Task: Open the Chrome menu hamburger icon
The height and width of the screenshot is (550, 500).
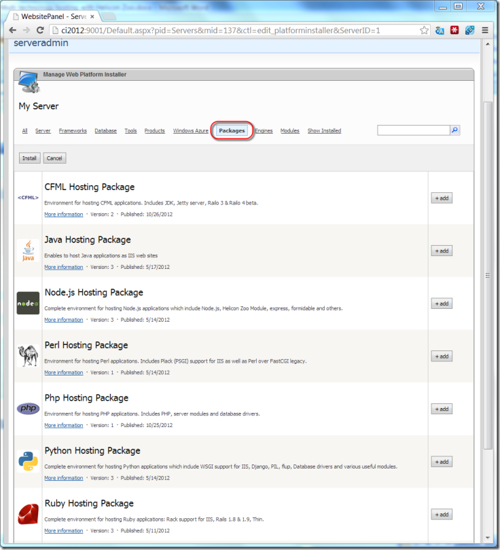Action: pos(485,31)
